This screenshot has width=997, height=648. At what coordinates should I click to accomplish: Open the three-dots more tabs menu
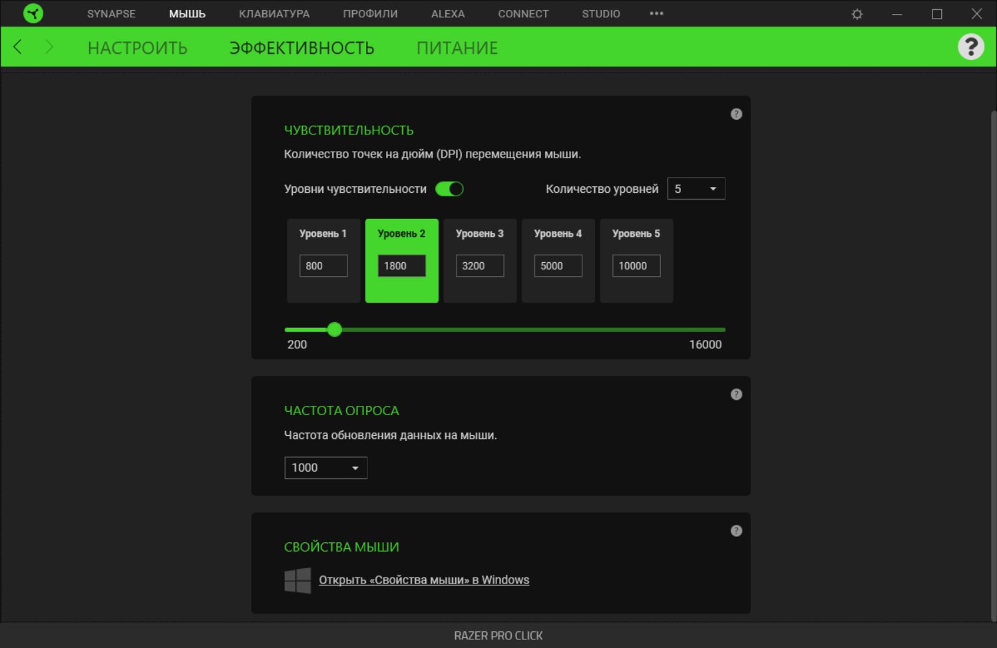(656, 13)
